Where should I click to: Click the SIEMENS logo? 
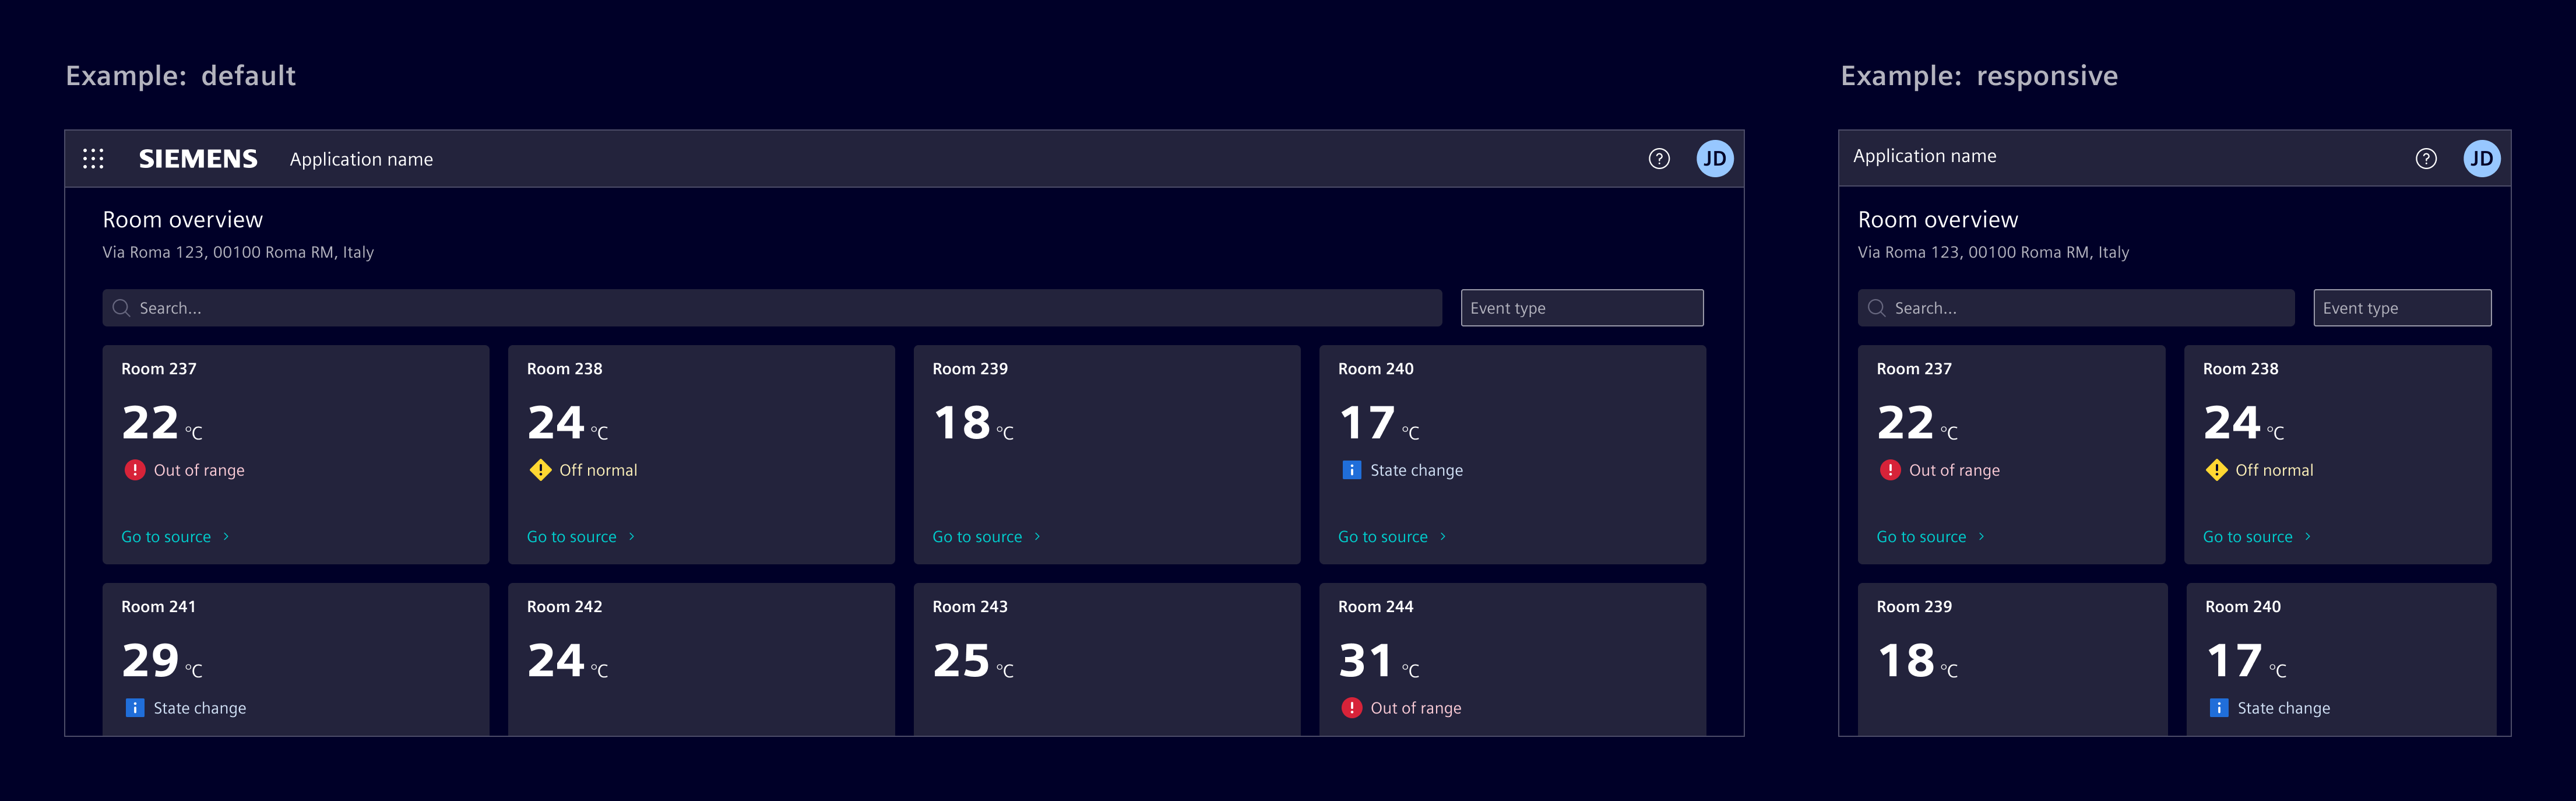[x=197, y=158]
